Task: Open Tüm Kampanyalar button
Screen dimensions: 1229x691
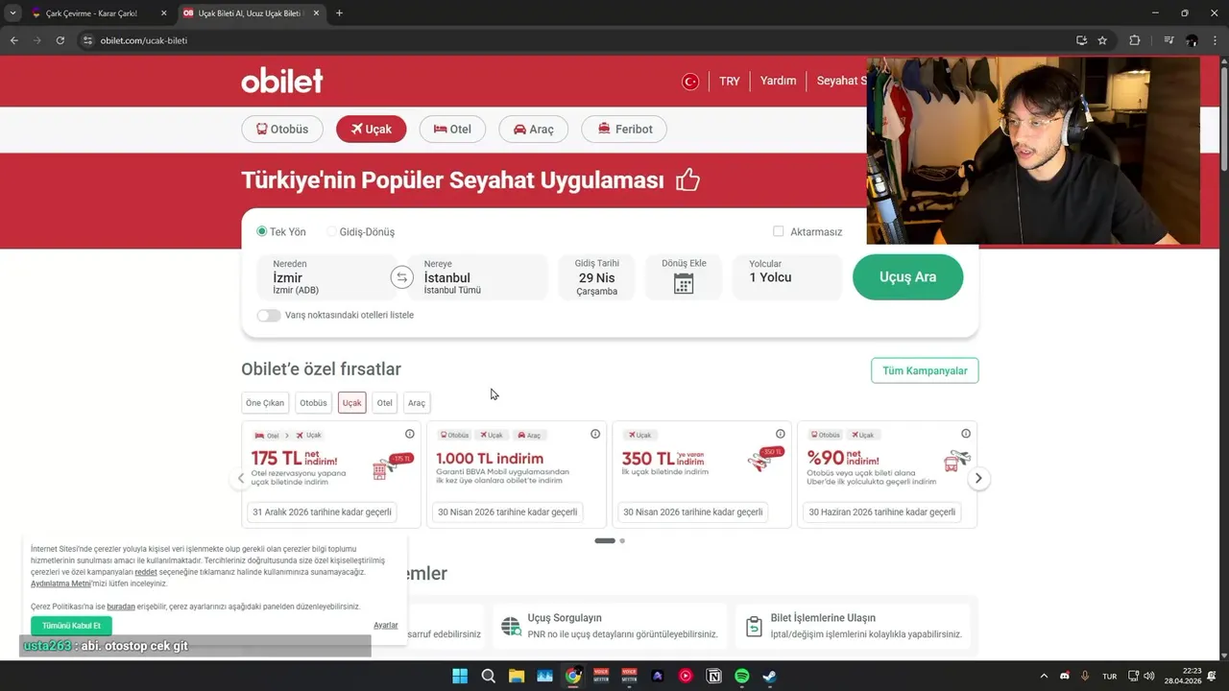Action: [x=925, y=370]
